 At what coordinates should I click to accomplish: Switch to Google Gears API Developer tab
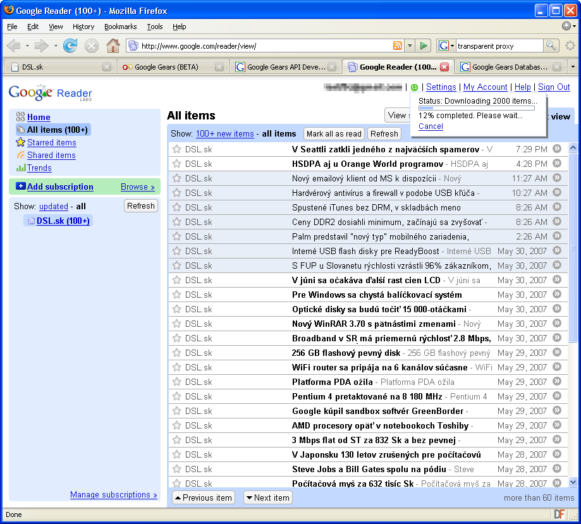[284, 67]
